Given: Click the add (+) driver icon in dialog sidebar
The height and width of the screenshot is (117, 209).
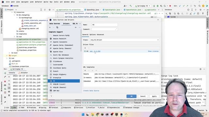Looking at the screenshot, I should (x=50, y=27).
